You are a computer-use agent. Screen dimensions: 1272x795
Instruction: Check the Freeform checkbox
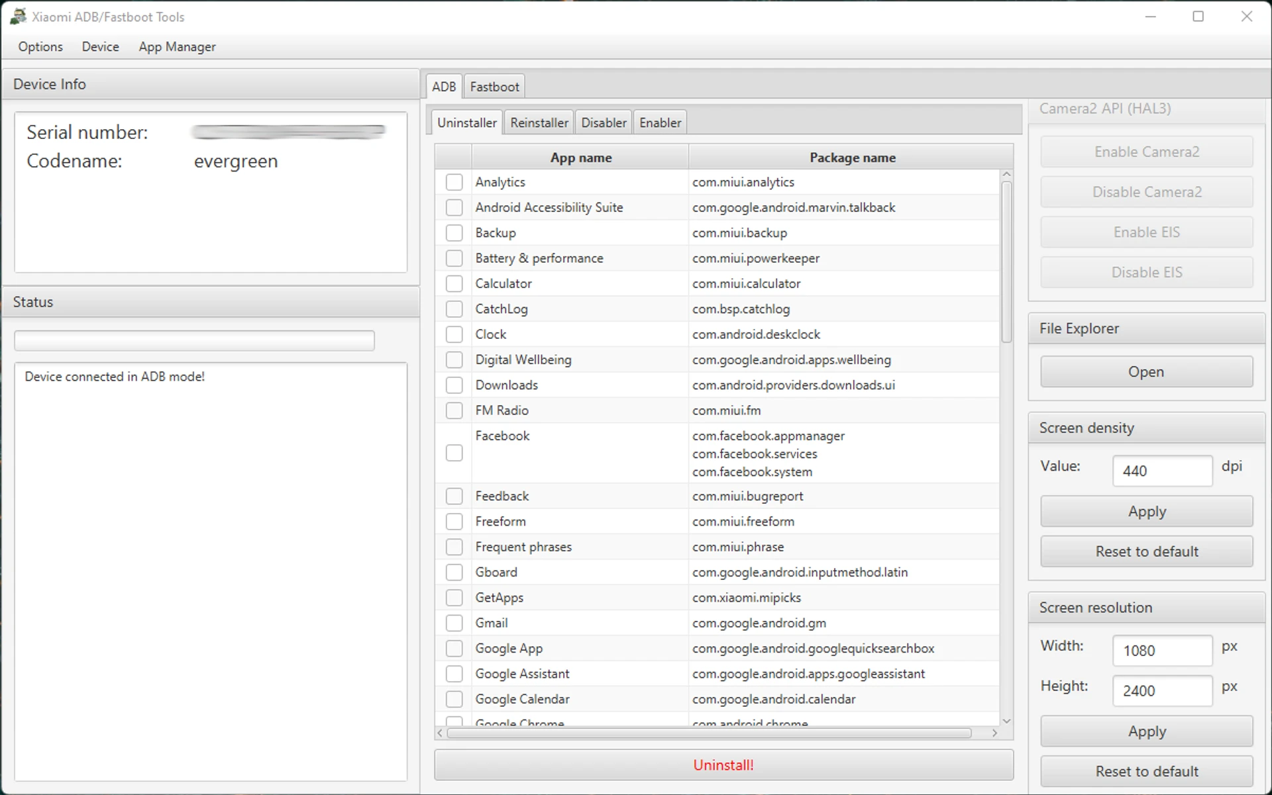click(454, 522)
